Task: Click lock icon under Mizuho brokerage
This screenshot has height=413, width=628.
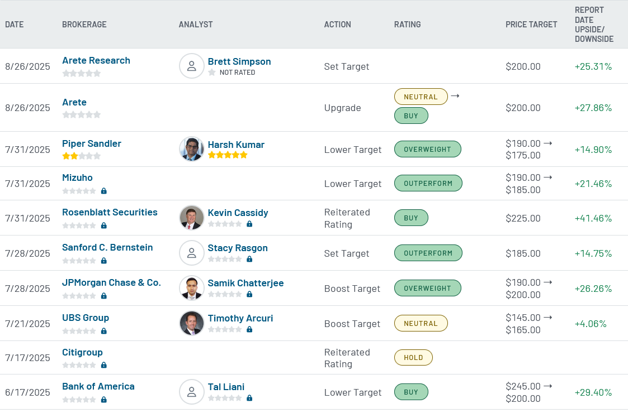Action: (103, 191)
